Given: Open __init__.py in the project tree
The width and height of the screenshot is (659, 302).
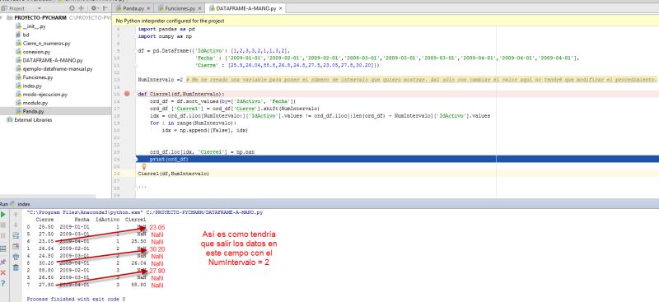Looking at the screenshot, I should pyautogui.click(x=30, y=26).
